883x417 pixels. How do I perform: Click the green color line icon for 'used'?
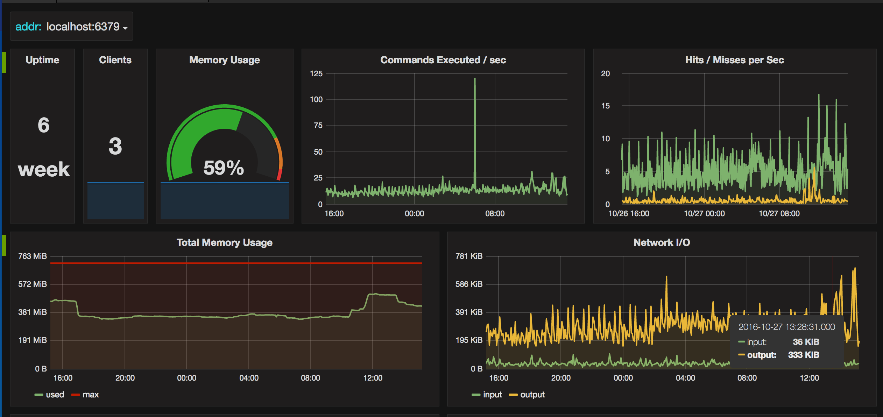pos(38,395)
